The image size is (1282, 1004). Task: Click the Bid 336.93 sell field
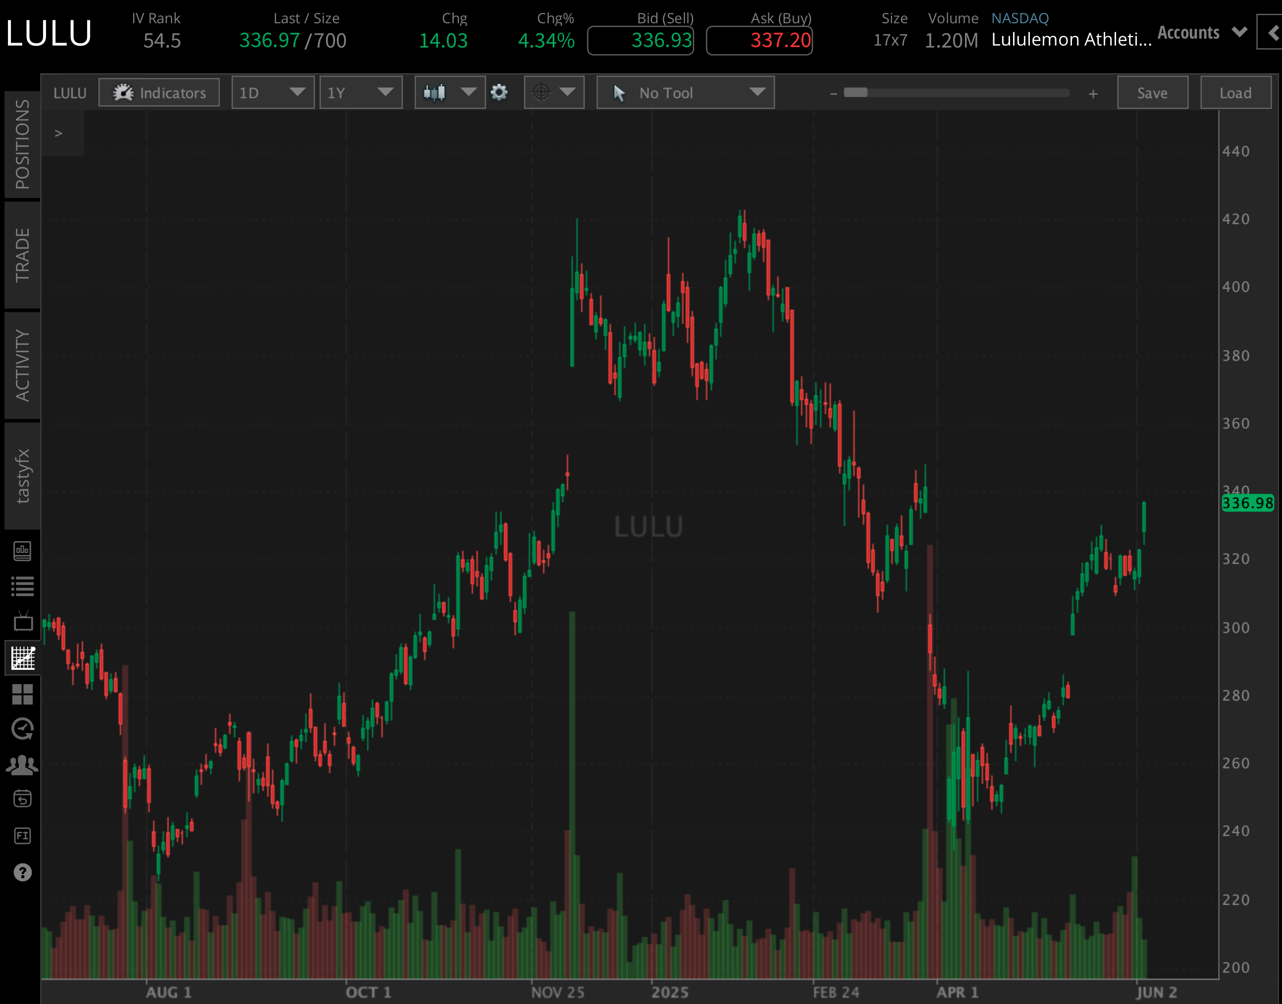641,41
